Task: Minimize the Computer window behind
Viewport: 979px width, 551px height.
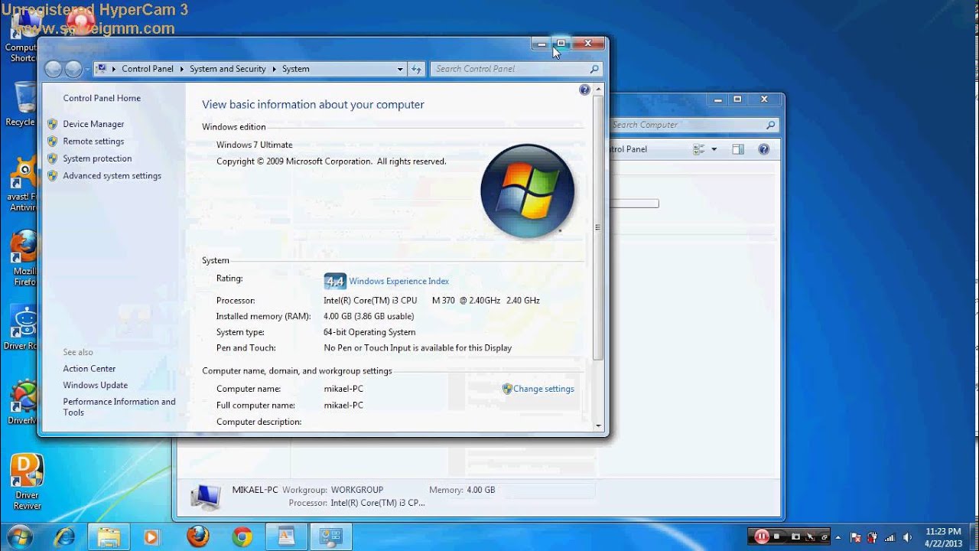Action: pyautogui.click(x=718, y=99)
